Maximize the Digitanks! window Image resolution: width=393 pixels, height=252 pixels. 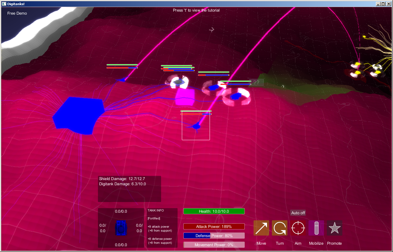[x=383, y=3]
